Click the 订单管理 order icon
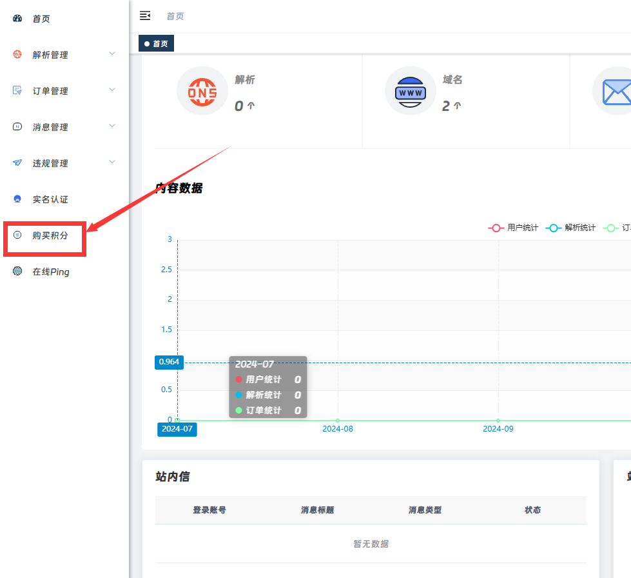 tap(17, 91)
